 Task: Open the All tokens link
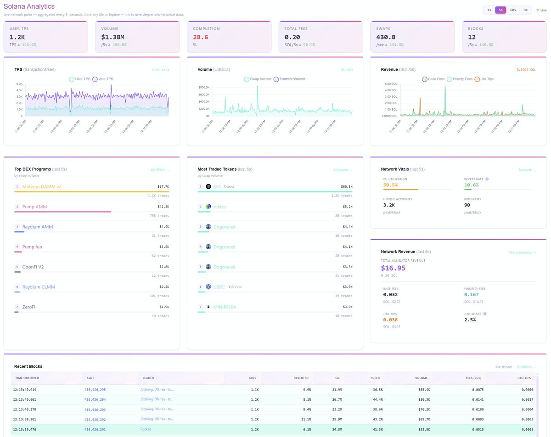pyautogui.click(x=343, y=170)
